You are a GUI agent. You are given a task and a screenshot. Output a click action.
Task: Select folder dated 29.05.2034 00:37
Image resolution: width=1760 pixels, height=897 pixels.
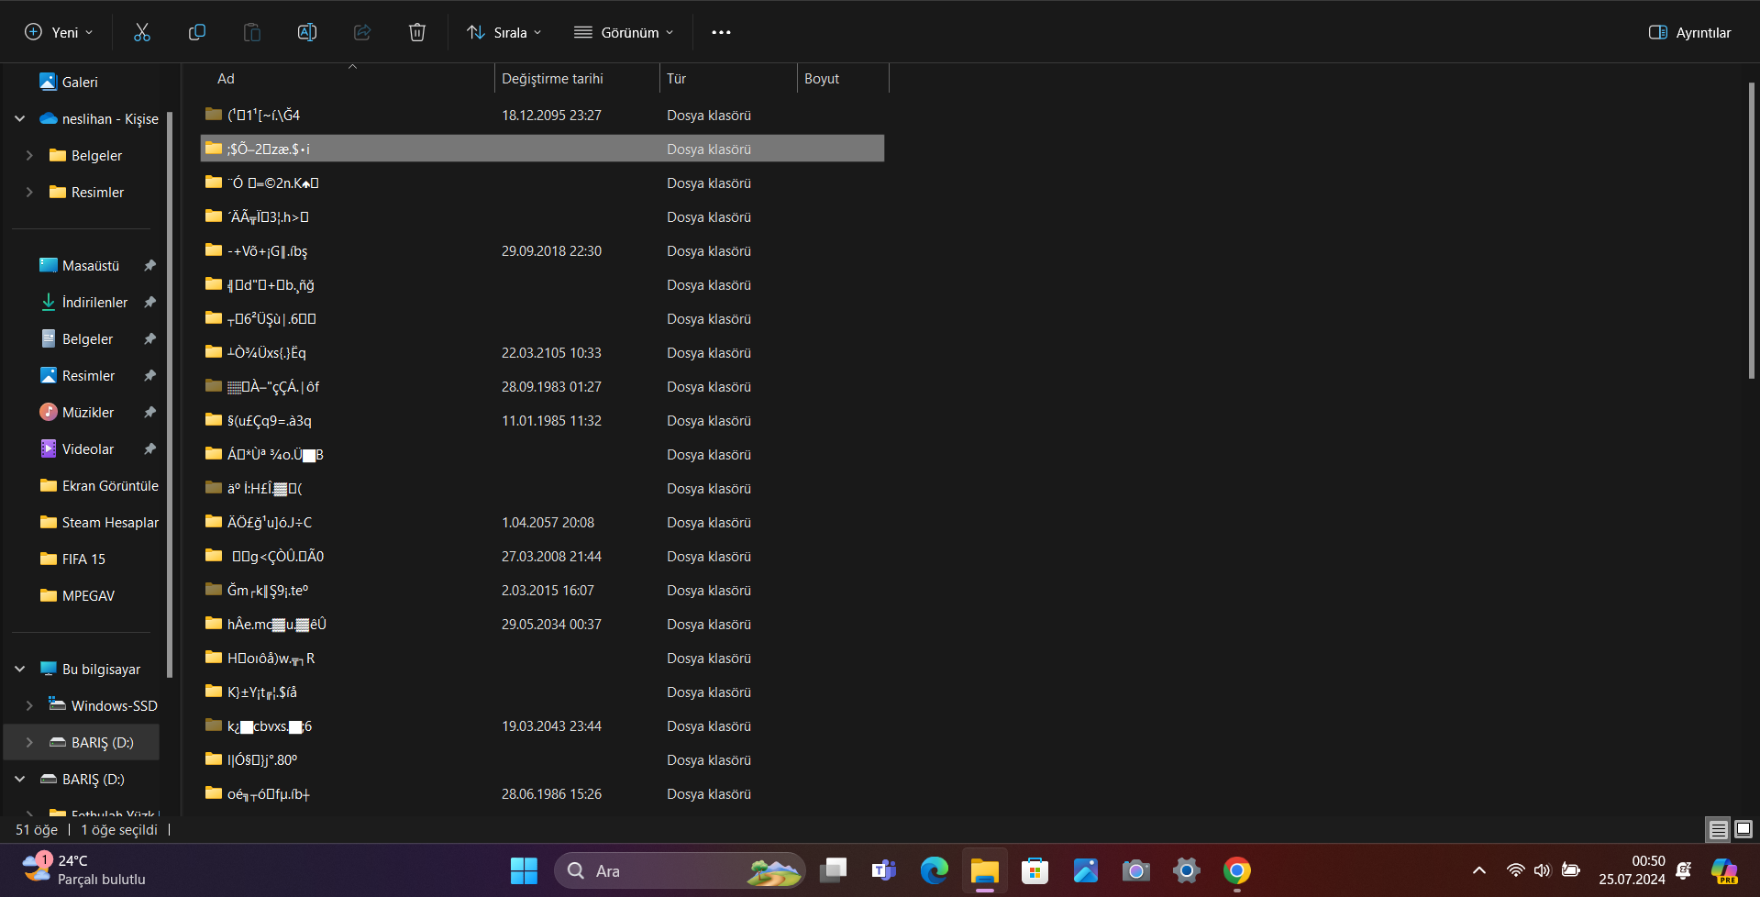(542, 624)
